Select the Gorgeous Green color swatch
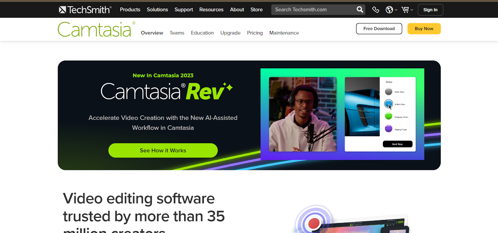Screen dimensions: 498x233 click(x=388, y=116)
